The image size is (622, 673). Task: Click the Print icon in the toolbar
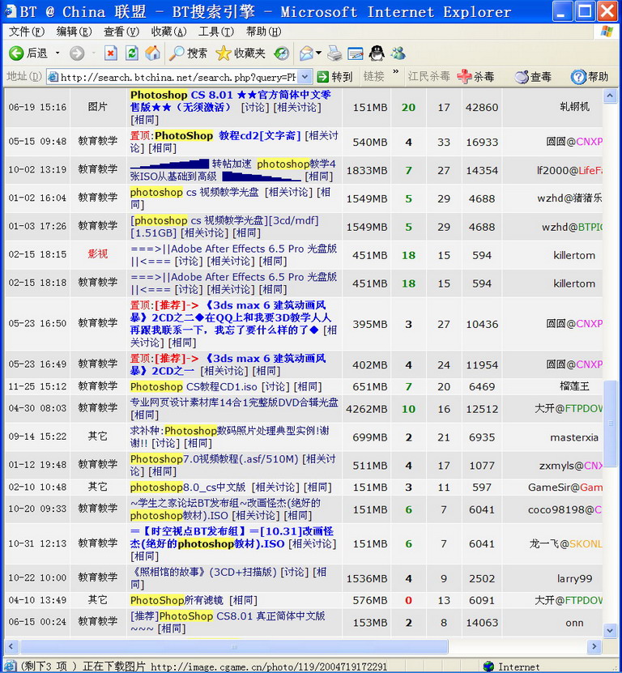click(x=334, y=53)
